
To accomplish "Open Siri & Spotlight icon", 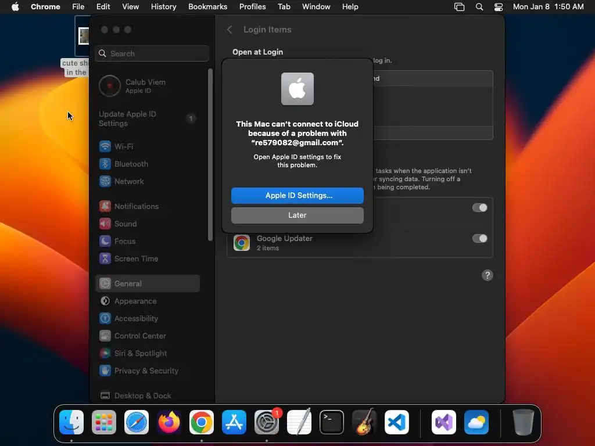I will [105, 354].
